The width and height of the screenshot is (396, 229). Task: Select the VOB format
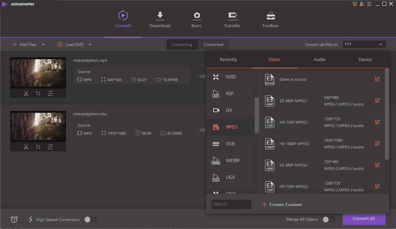(230, 144)
